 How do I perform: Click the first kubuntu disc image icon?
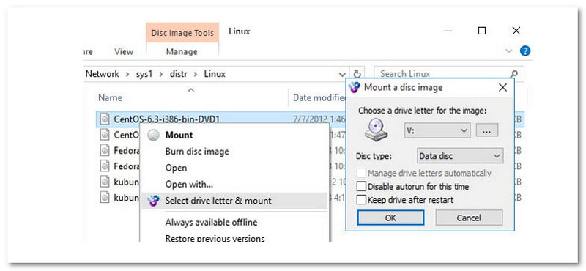pyautogui.click(x=105, y=182)
